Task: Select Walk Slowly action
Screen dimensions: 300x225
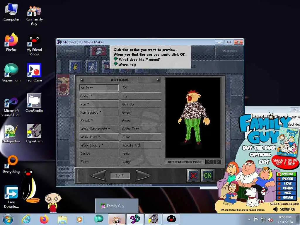Action: point(99,145)
